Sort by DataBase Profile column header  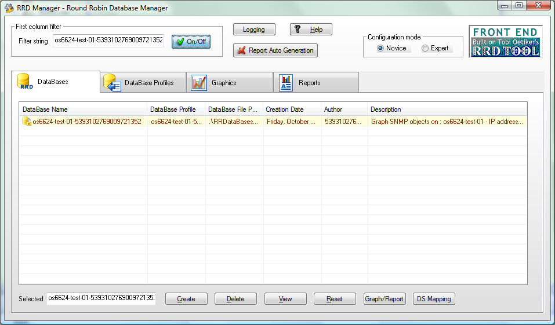click(x=176, y=109)
